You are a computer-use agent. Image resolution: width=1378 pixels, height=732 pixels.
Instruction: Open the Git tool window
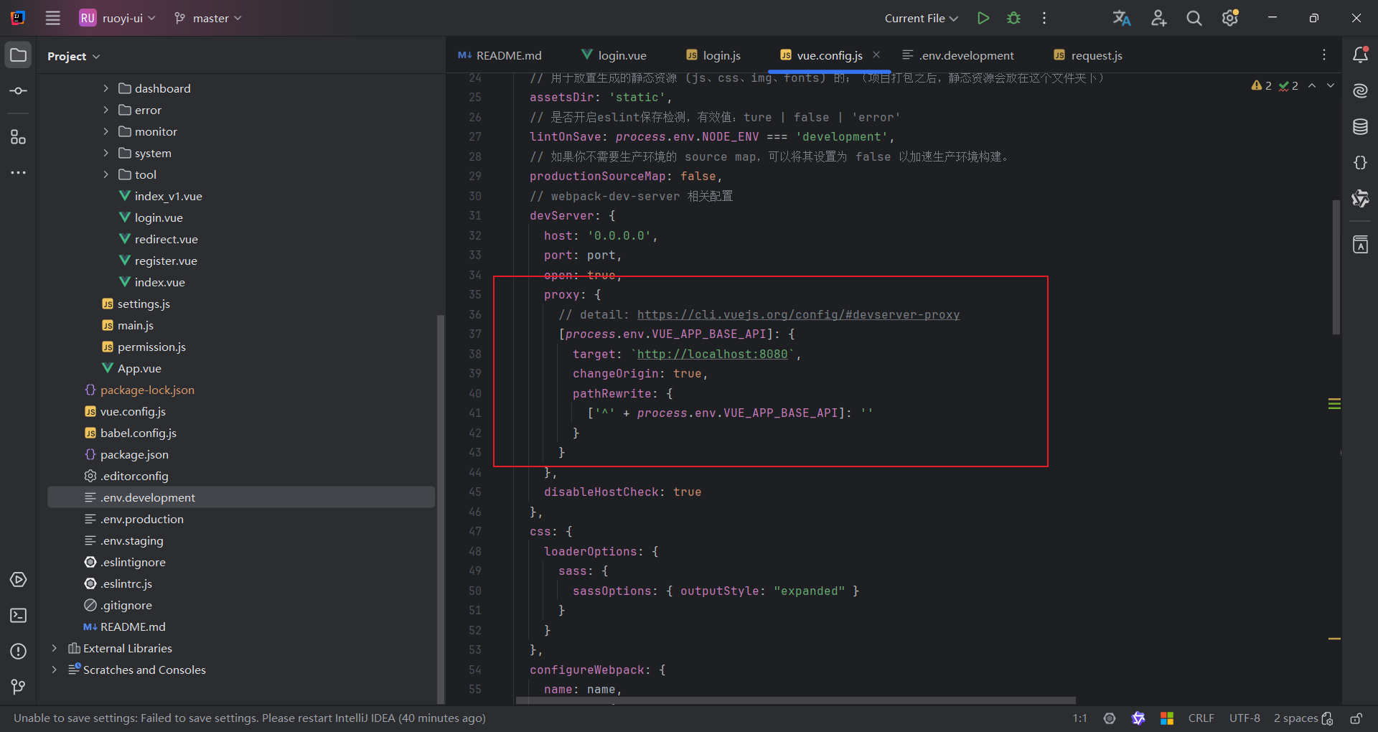18,688
